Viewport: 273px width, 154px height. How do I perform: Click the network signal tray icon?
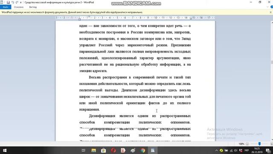pos(231,150)
